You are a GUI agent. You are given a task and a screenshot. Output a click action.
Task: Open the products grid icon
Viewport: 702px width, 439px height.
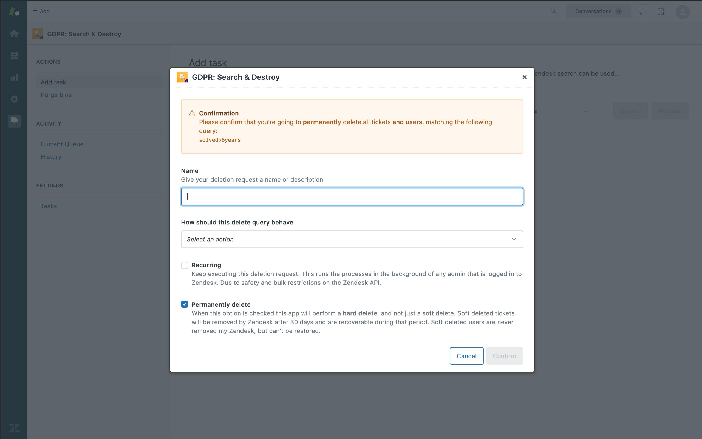[660, 11]
